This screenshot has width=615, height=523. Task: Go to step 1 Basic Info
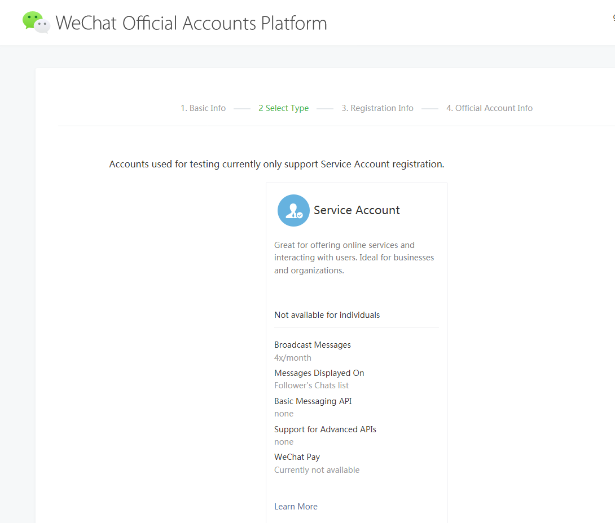tap(203, 108)
